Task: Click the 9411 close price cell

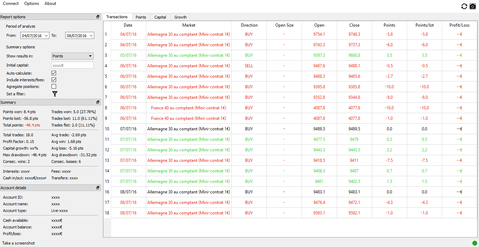Action: pyautogui.click(x=354, y=160)
